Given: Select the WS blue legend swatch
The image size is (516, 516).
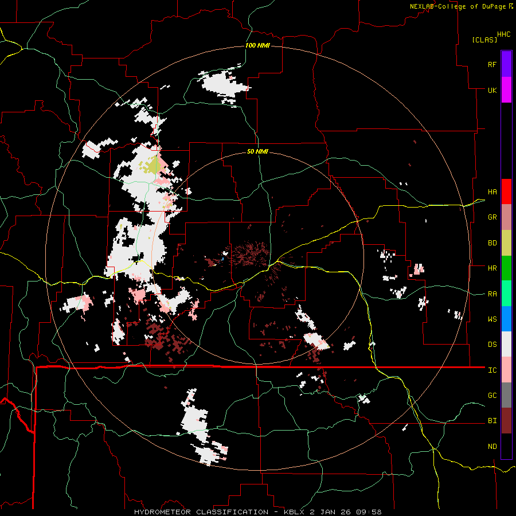Looking at the screenshot, I should pos(506,319).
